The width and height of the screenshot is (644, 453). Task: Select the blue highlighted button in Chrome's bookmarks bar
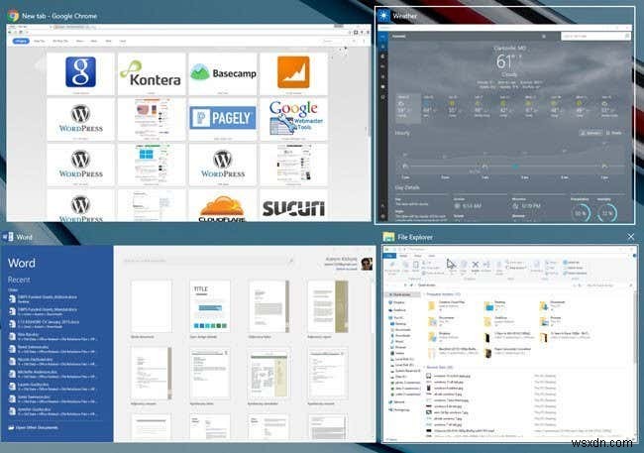[21, 41]
